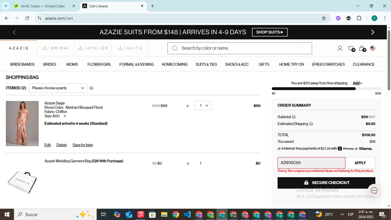The image size is (391, 220).
Task: Go back to previous page
Action: click(x=7, y=18)
